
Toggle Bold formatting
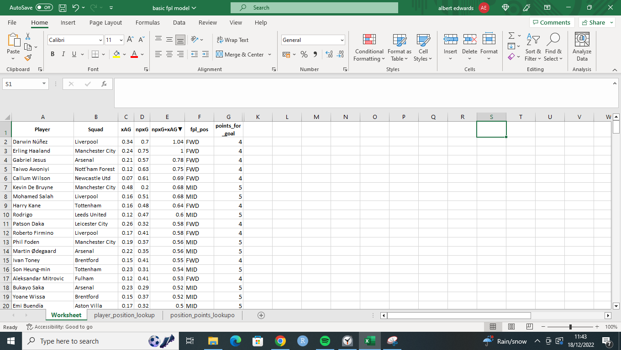53,54
